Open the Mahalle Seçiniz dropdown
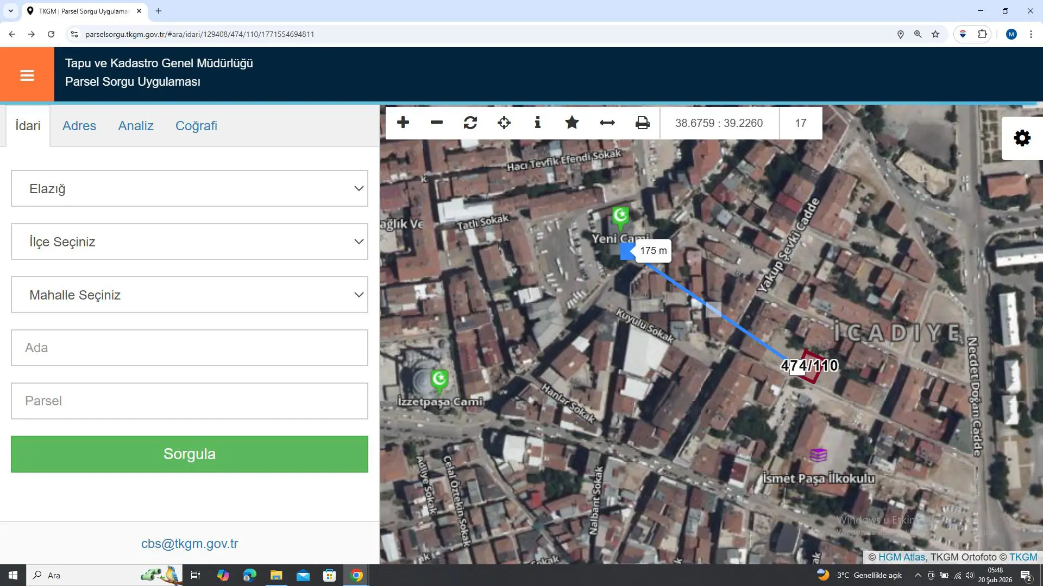The width and height of the screenshot is (1043, 586). click(190, 295)
